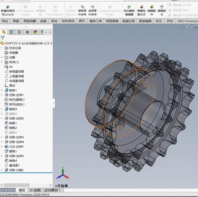The width and height of the screenshot is (198, 197).
Task: Switch to the 焊件 weldments tab
Action: pos(82,21)
